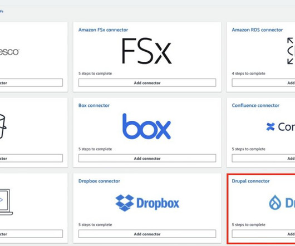
Task: Add the Amazon FSx connector
Action: (147, 83)
